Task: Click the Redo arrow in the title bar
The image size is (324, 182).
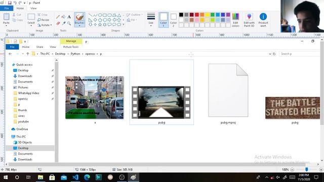Action: (20, 3)
